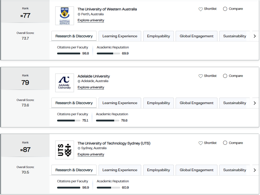Open the Adelaide University logo
Viewport: 260px width, 195px height.
point(65,83)
